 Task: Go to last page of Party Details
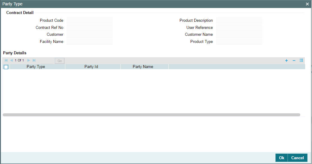[x=34, y=60]
